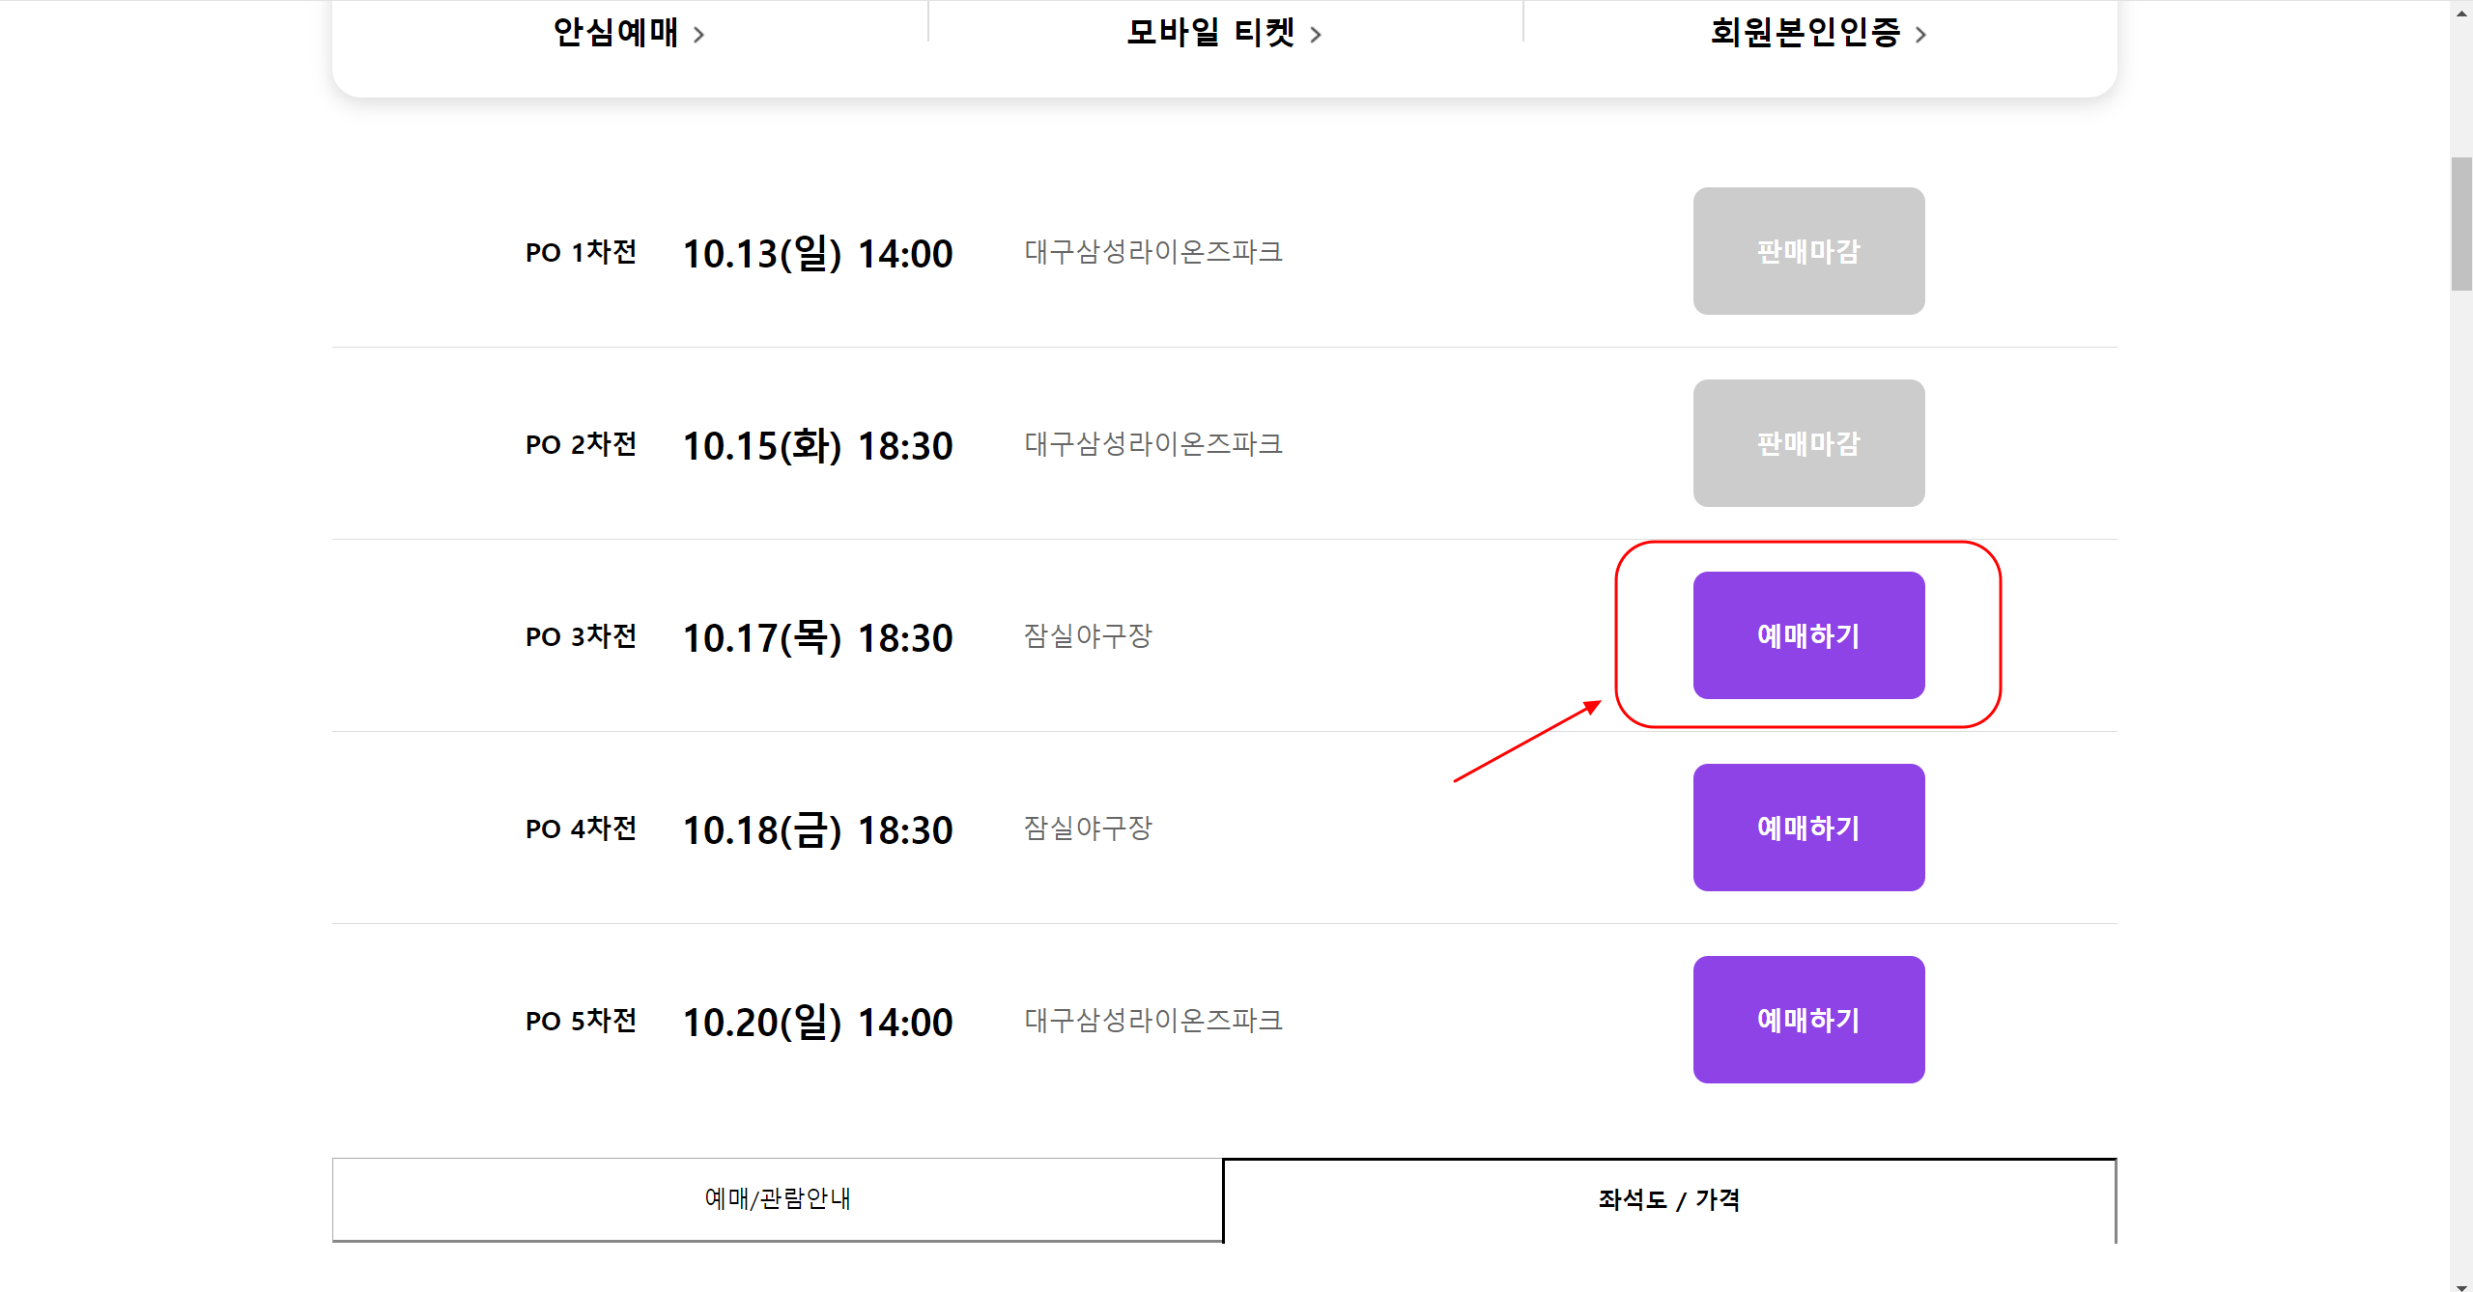
Task: Select the PO 3차전 game row
Action: click(x=582, y=636)
